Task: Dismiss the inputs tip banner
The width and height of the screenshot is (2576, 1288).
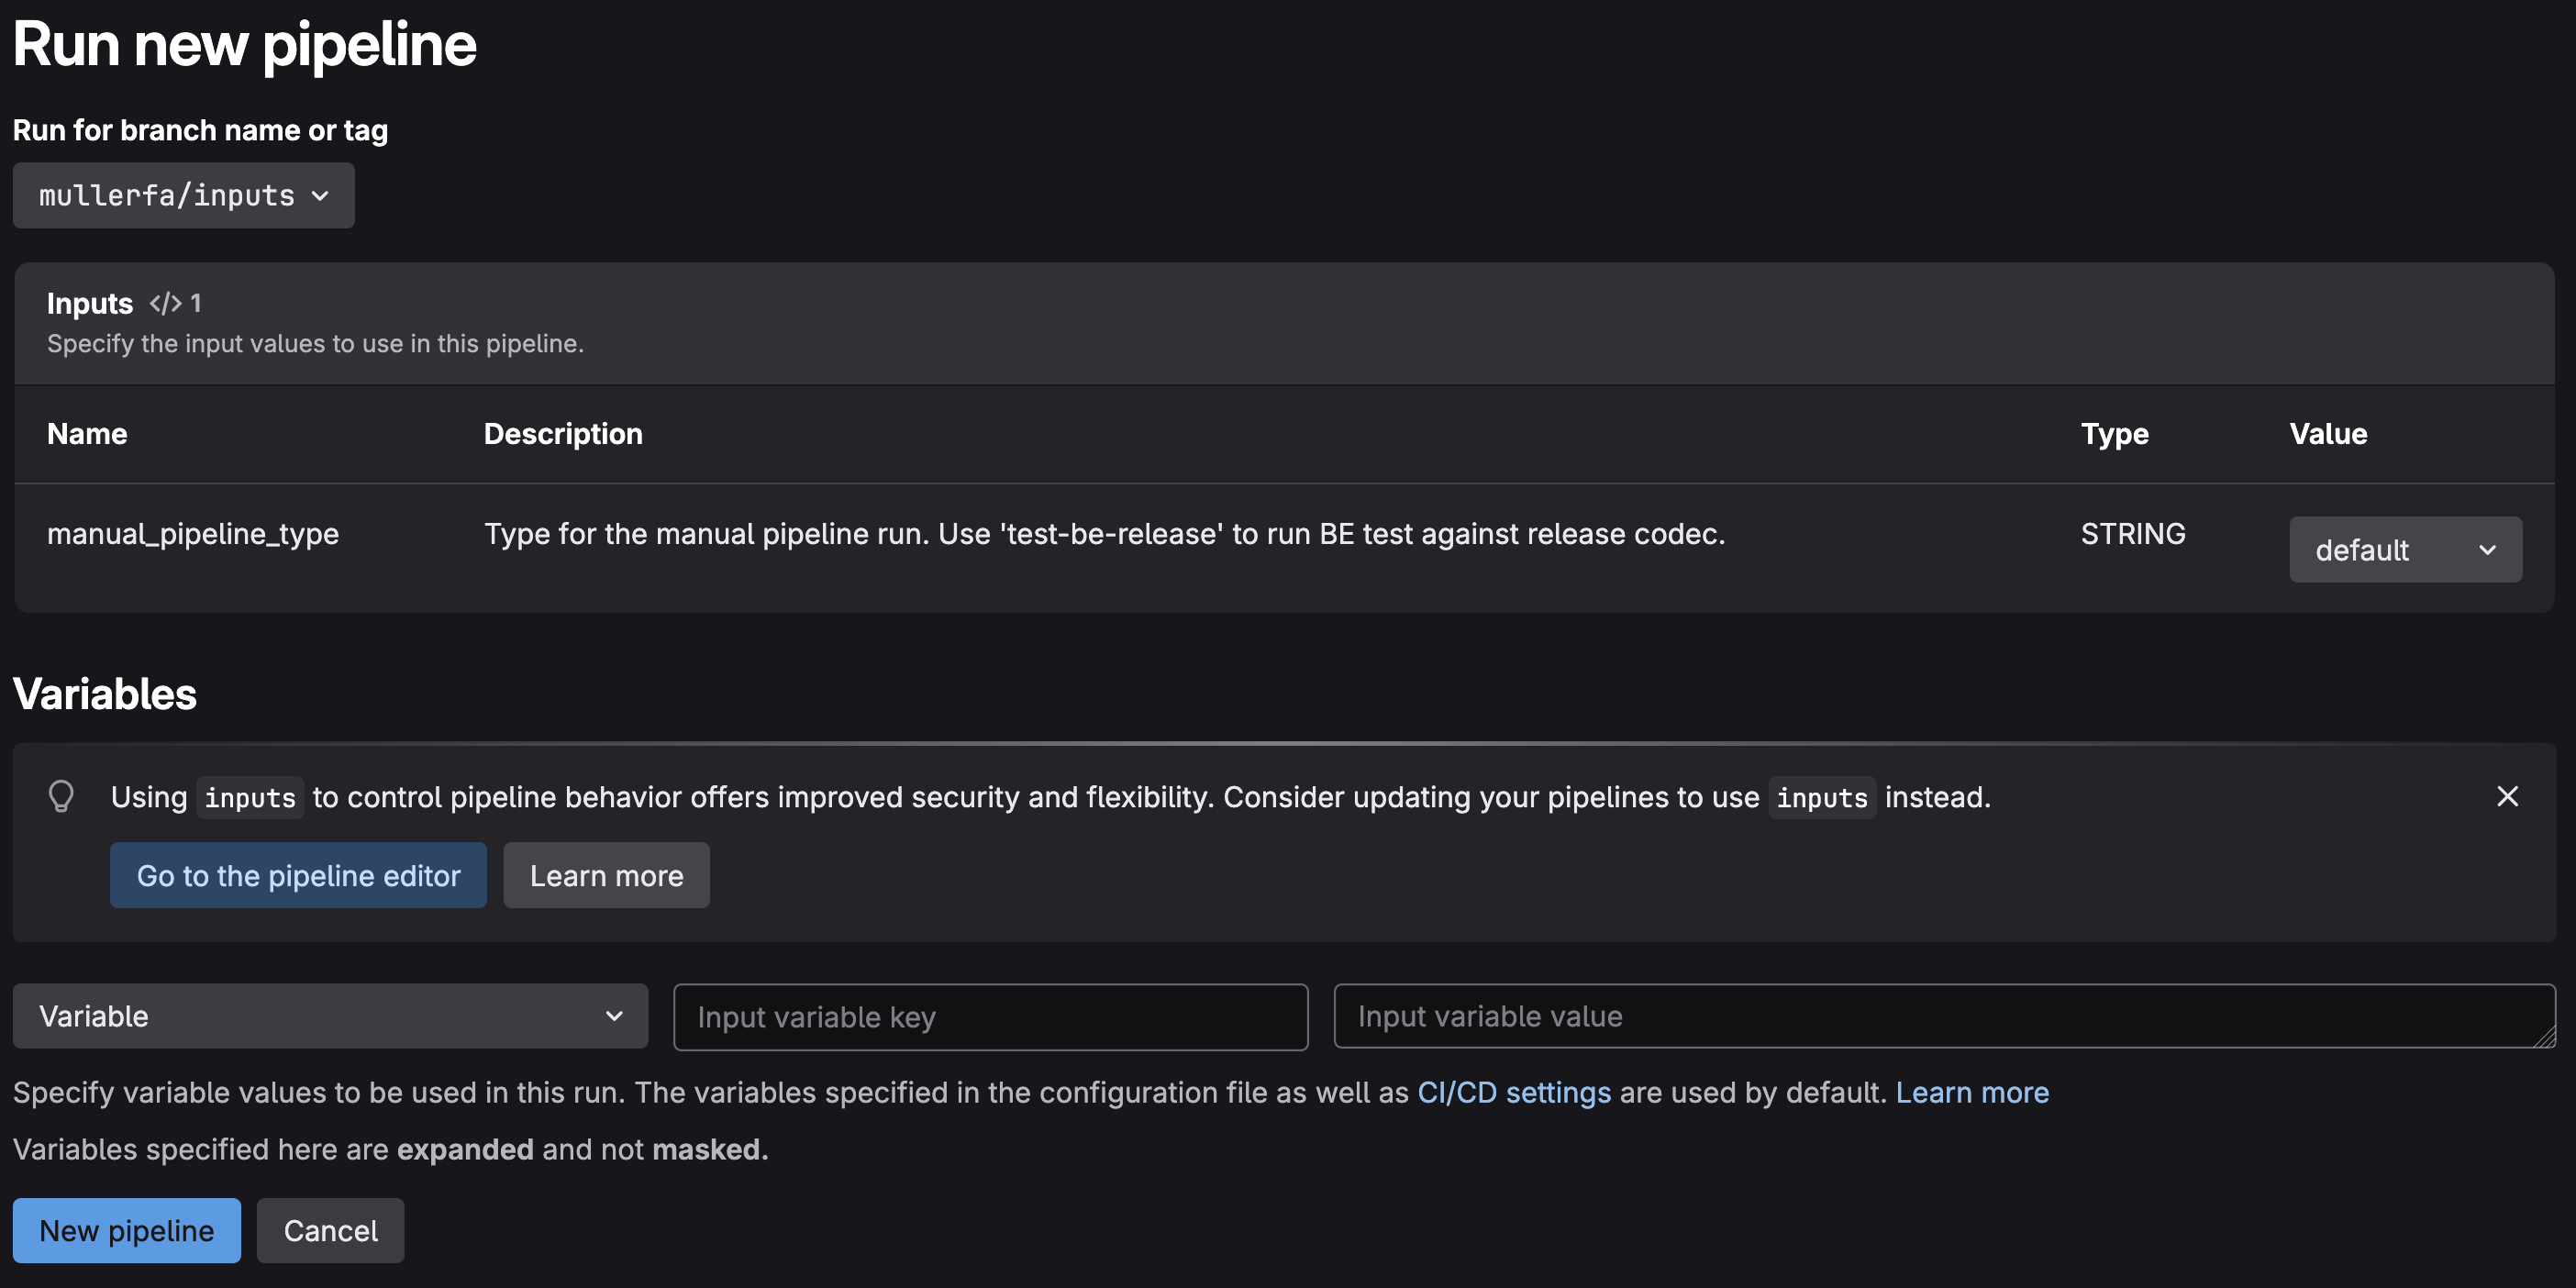Action: point(2507,796)
